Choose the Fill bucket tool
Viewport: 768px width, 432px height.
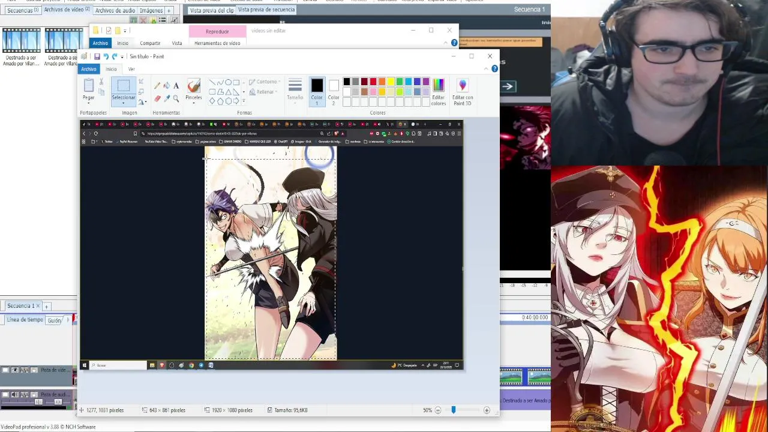pos(167,86)
